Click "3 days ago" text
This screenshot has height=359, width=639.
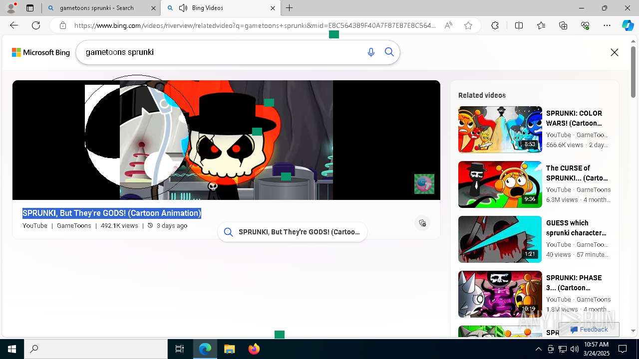172,226
